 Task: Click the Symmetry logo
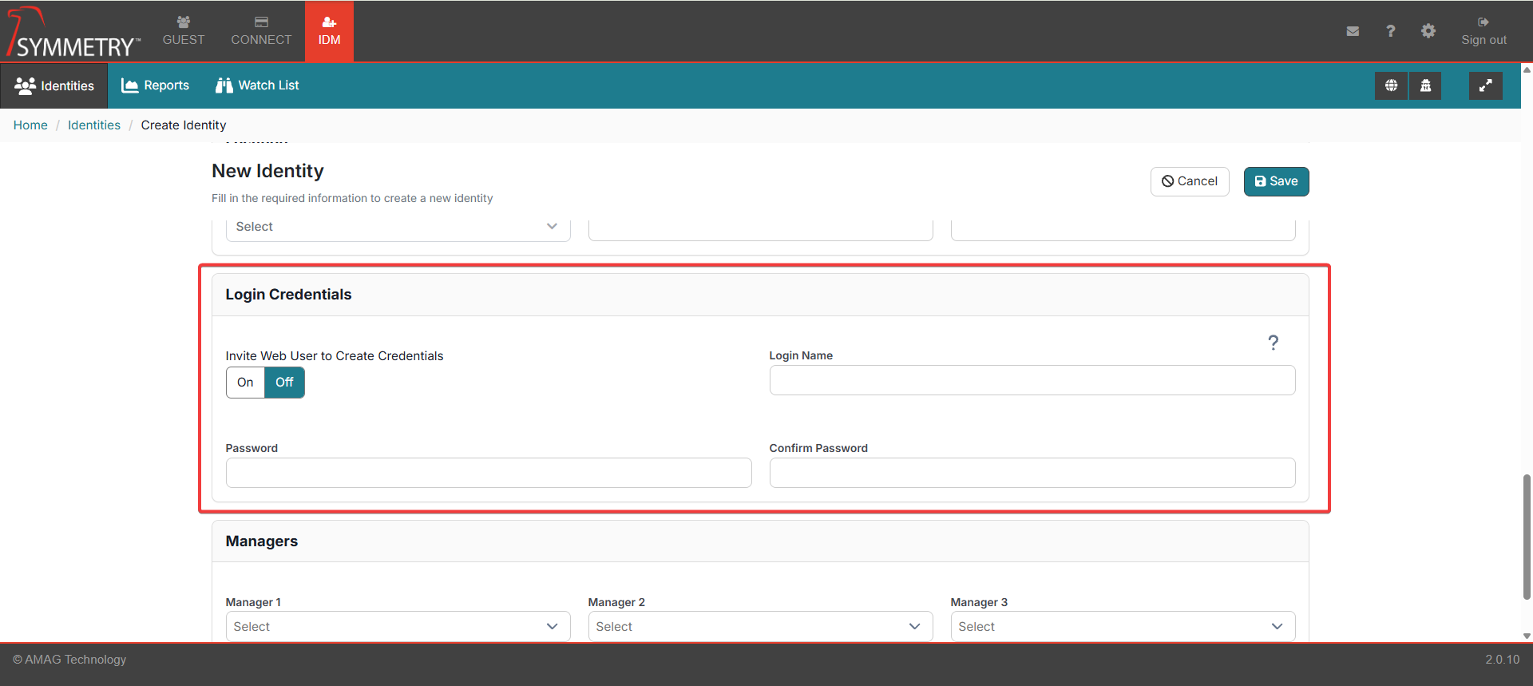click(73, 33)
